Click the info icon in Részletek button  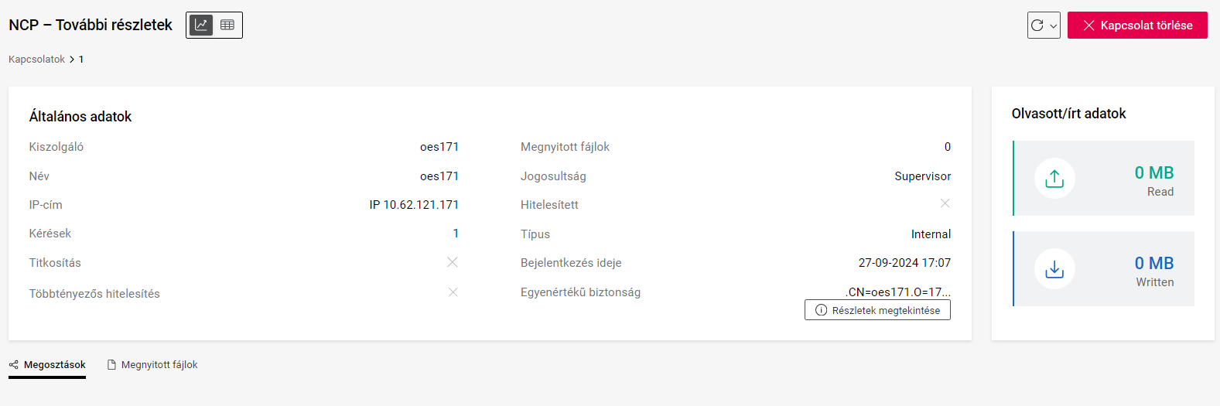821,310
